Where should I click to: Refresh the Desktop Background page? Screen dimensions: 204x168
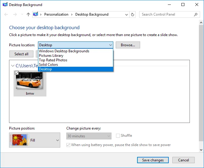(x=133, y=14)
